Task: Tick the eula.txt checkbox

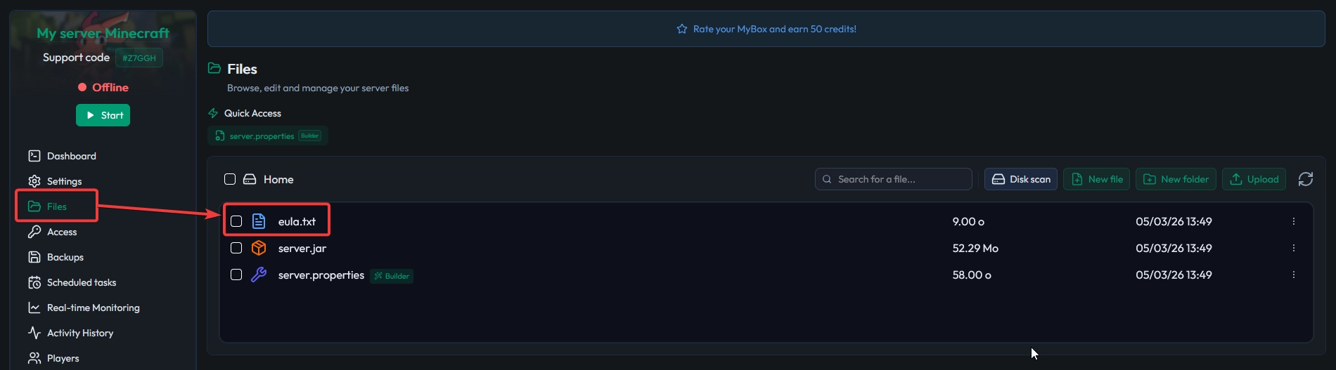Action: click(x=236, y=221)
